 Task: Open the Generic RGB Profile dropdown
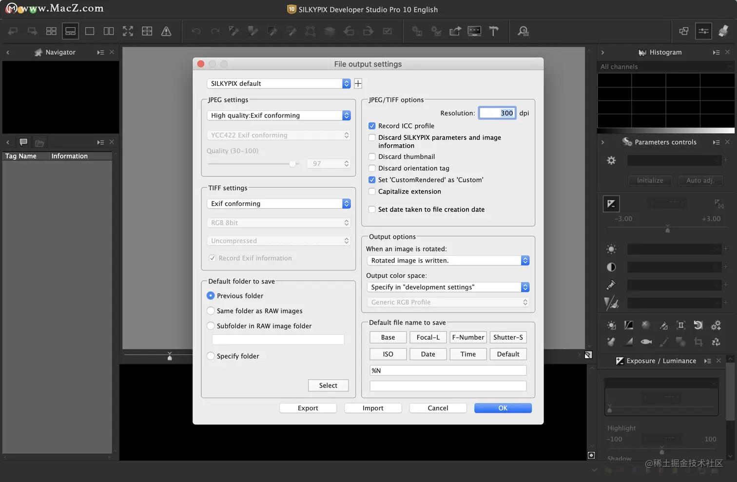pyautogui.click(x=448, y=302)
